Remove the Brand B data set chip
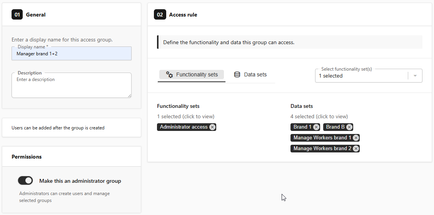This screenshot has width=434, height=215. click(x=349, y=127)
